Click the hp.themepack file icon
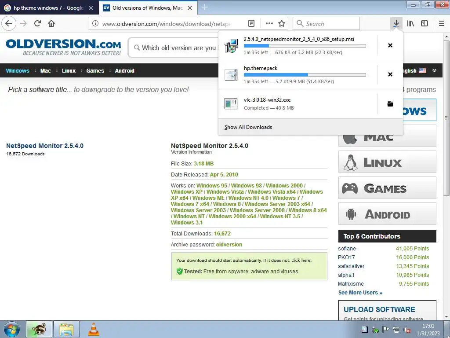Screen dimensions: 450x338 coord(231,75)
